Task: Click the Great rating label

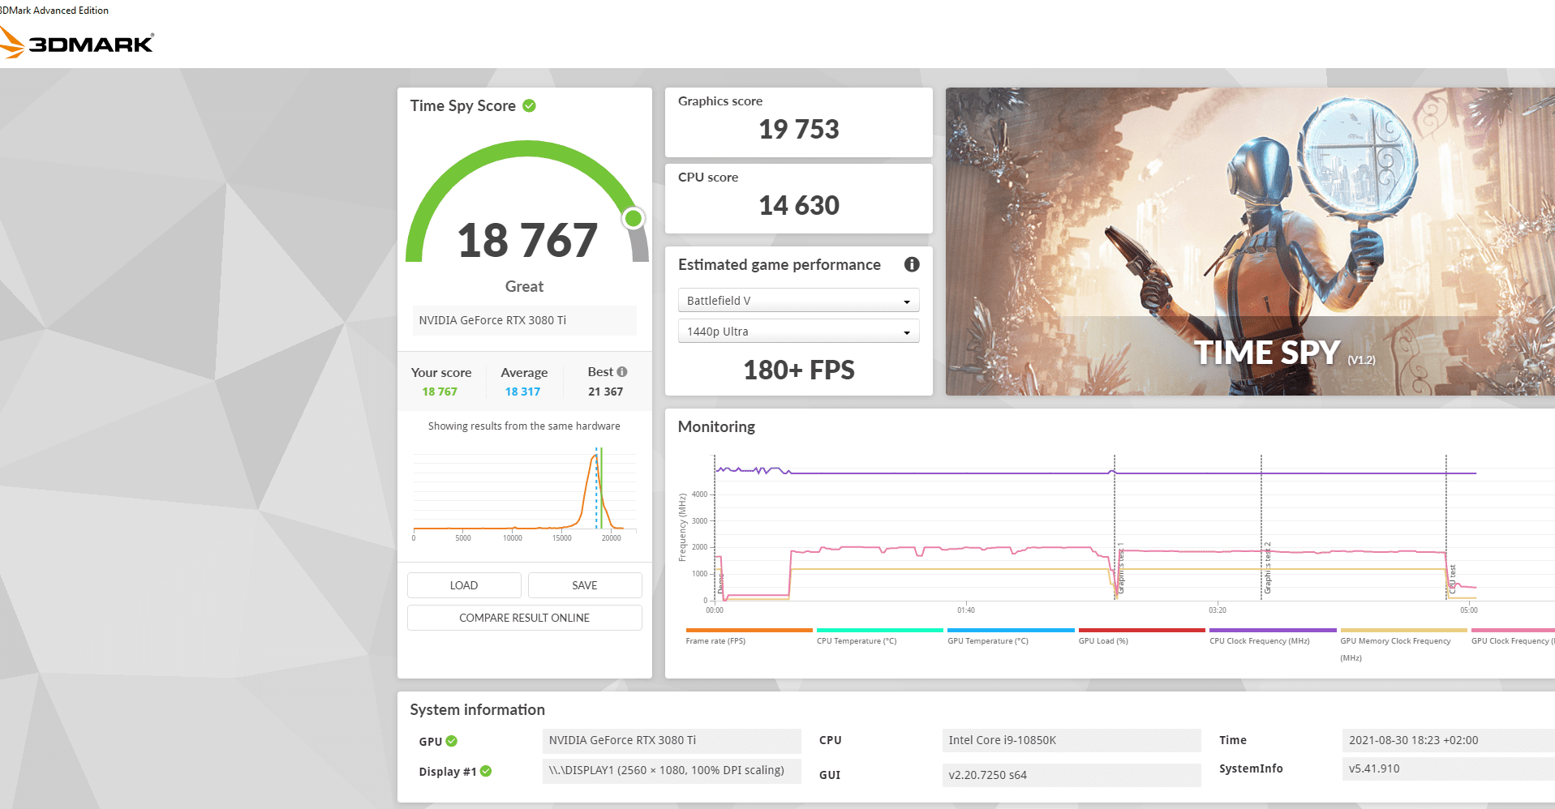Action: [524, 286]
